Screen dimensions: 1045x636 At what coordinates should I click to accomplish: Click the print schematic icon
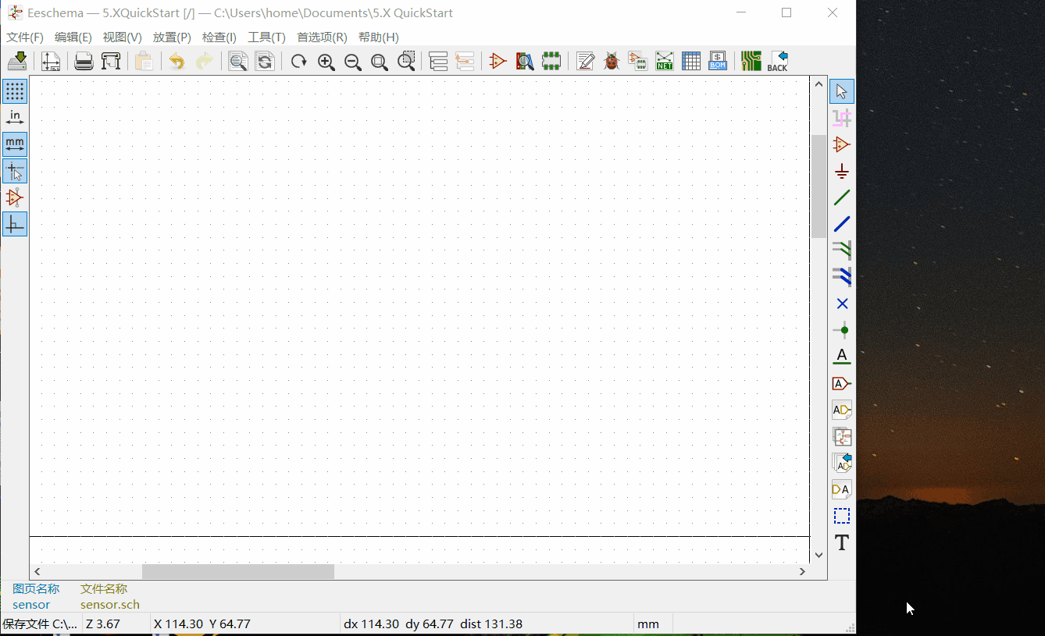(x=84, y=62)
